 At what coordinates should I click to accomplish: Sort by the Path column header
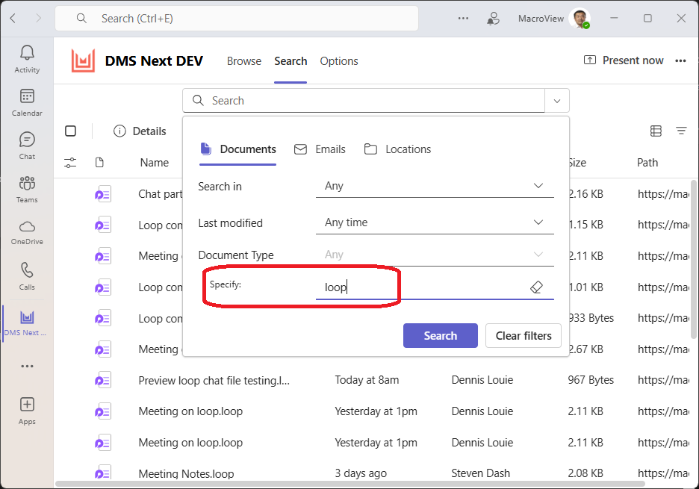tap(647, 163)
